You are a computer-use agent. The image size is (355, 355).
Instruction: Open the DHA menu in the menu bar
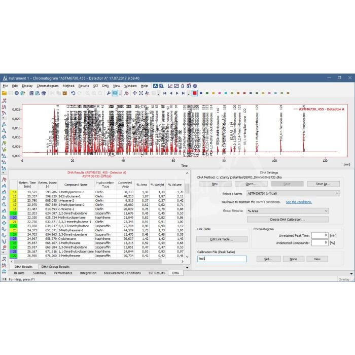tap(105, 86)
